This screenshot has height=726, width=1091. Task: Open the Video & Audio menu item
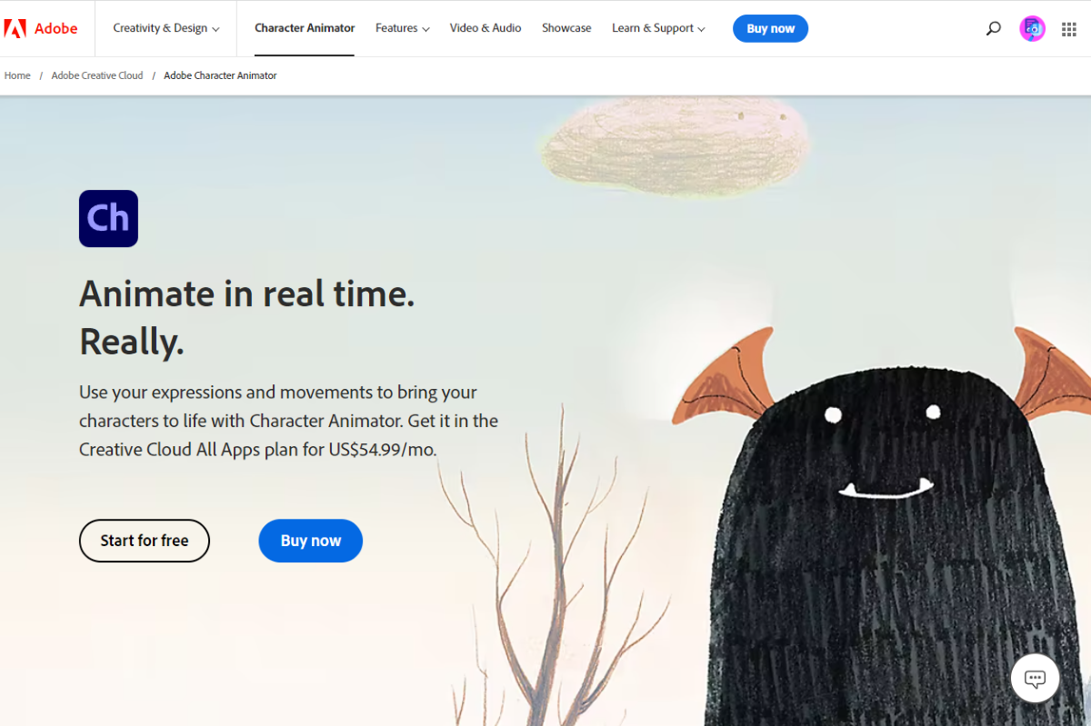pos(485,28)
